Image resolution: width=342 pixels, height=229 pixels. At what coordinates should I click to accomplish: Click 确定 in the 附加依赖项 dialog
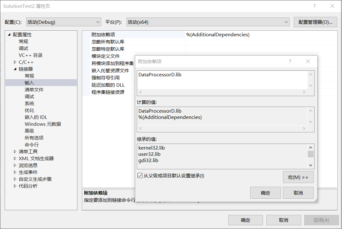265,193
